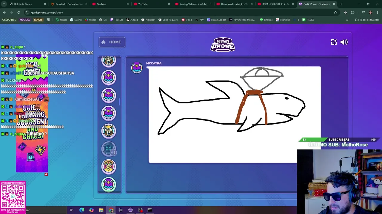Open Copilot from the taskbar
Screen dimensions: 382x214
[91, 210]
